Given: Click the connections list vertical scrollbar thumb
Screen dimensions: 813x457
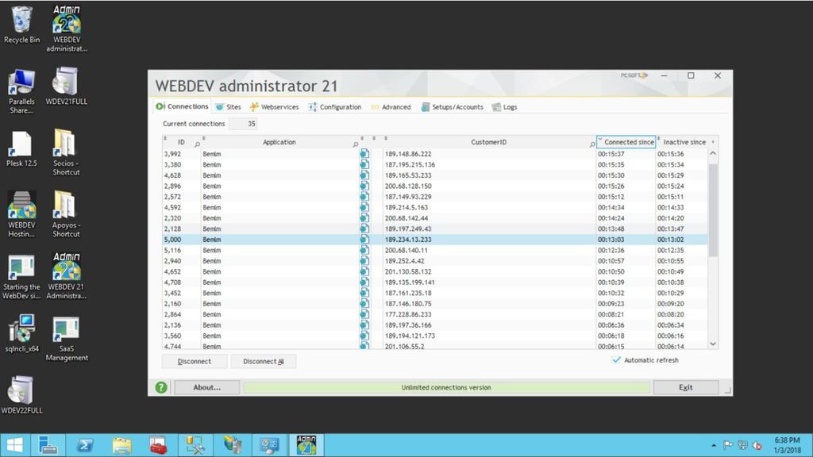Looking at the screenshot, I should pyautogui.click(x=713, y=209).
